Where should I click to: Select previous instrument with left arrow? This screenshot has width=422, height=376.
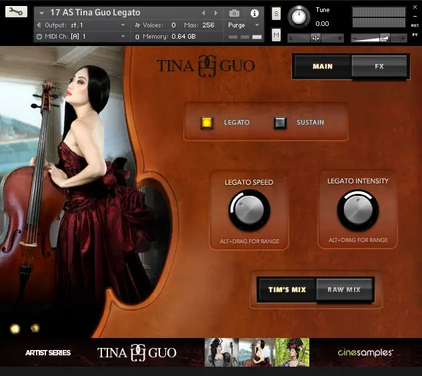pyautogui.click(x=203, y=13)
